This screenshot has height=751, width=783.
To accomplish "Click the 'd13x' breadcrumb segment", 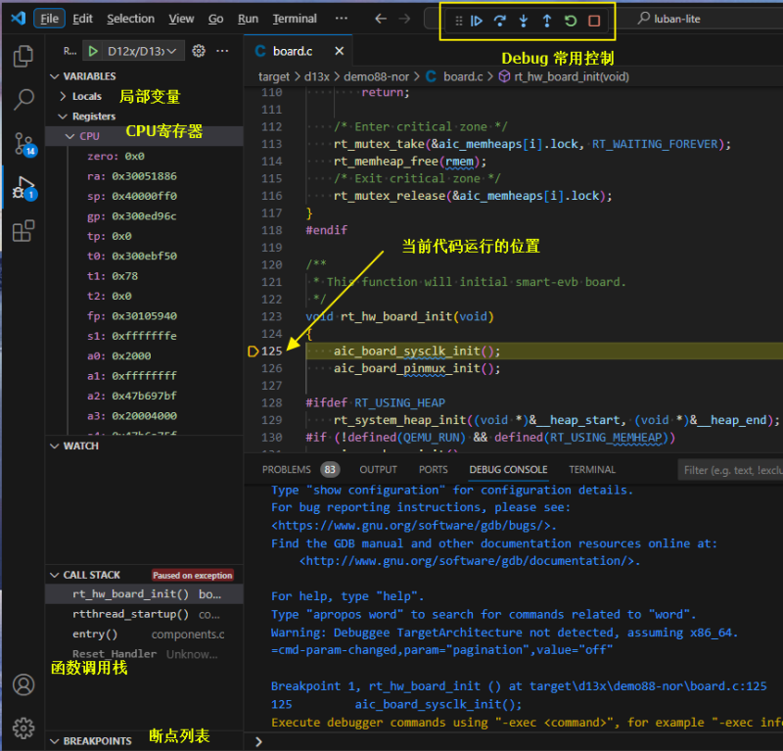I will 316,76.
